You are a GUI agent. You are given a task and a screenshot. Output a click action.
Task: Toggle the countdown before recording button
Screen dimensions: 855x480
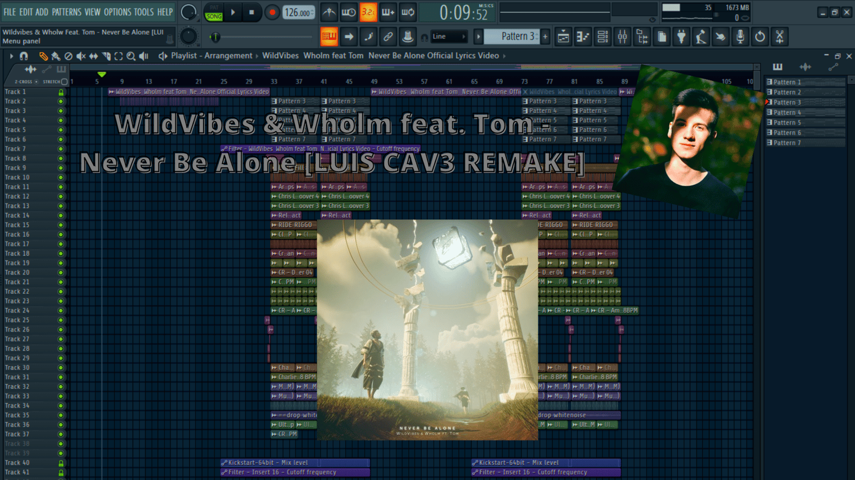click(368, 12)
